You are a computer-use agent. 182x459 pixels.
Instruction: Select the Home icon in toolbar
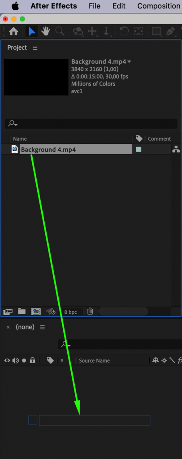pyautogui.click(x=14, y=31)
